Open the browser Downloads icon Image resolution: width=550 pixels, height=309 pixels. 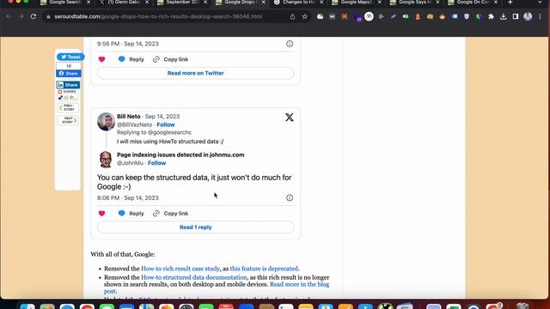point(503,16)
